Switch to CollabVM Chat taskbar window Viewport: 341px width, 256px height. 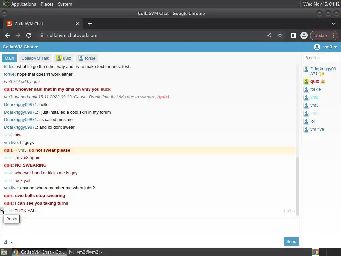(x=39, y=252)
